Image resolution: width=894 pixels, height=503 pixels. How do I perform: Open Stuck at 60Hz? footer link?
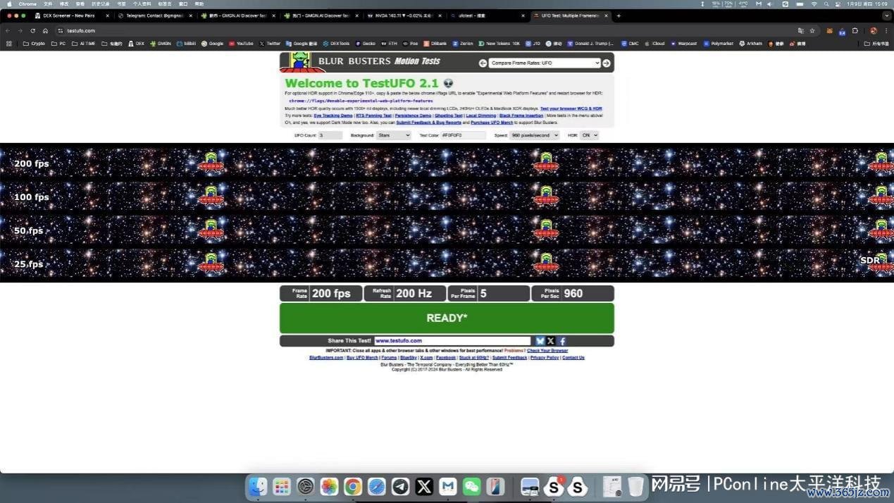click(473, 358)
